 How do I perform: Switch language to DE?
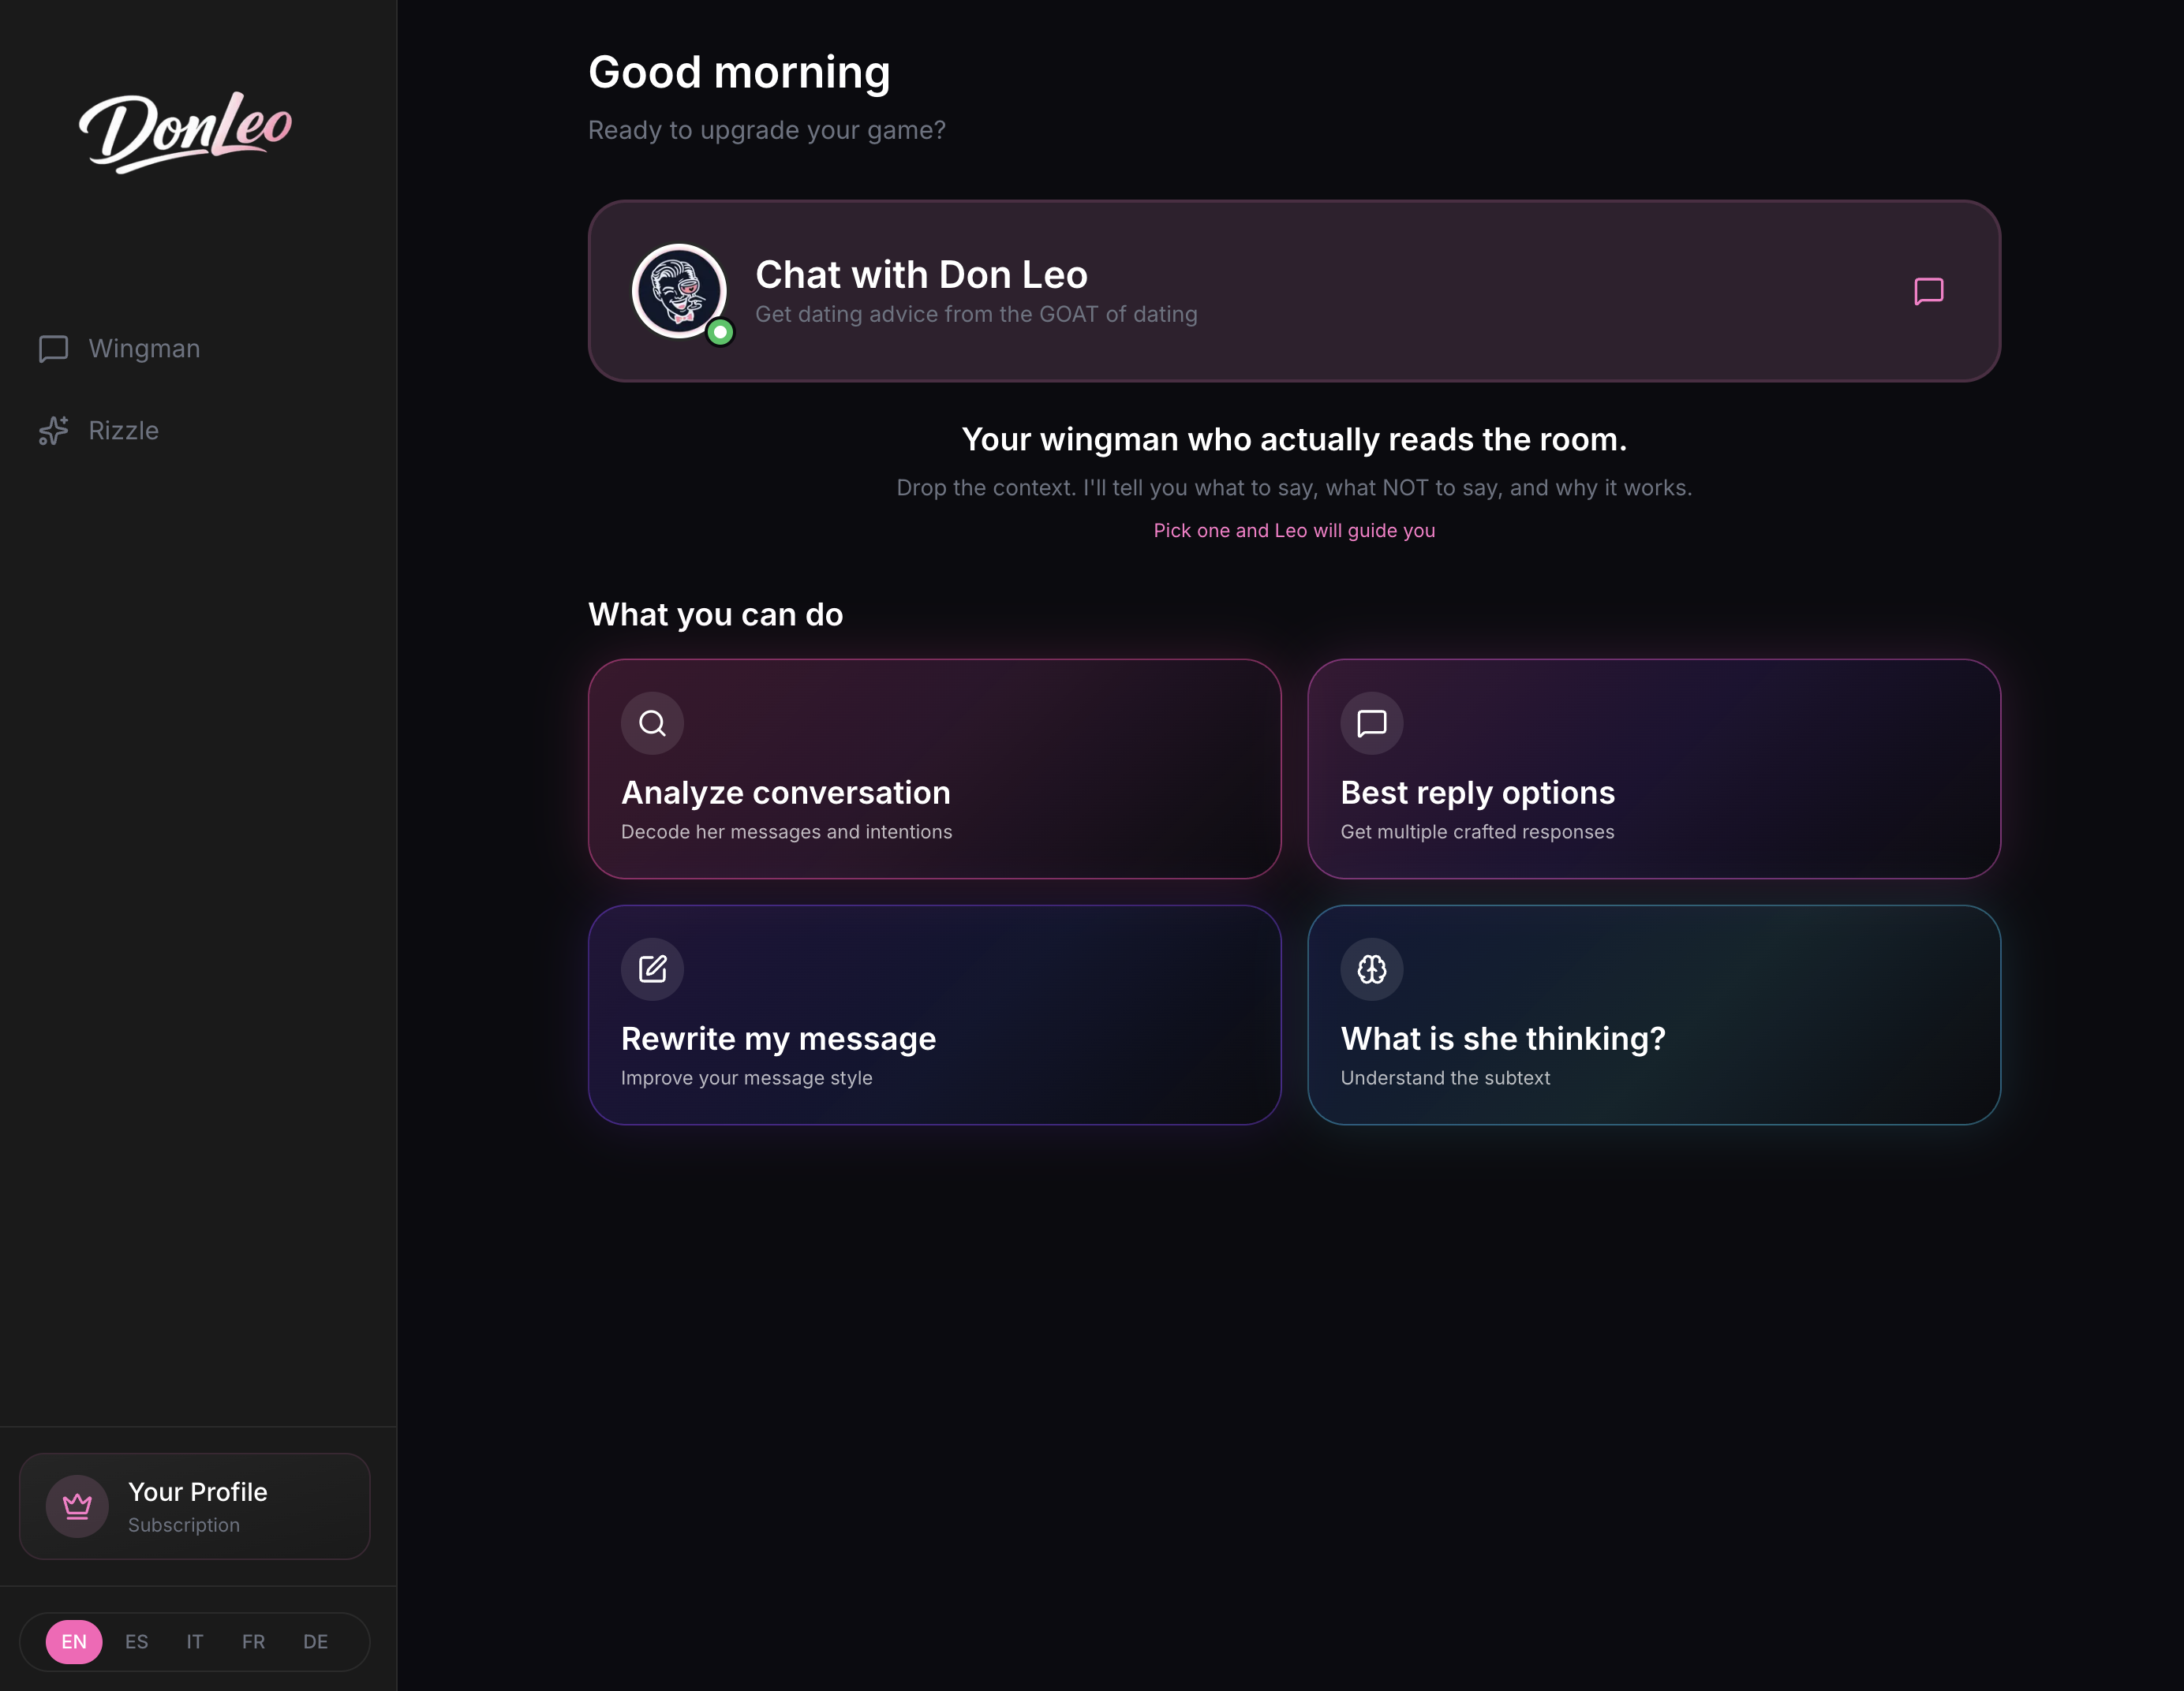coord(315,1641)
